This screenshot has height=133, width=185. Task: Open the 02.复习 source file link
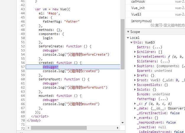click(x=168, y=25)
